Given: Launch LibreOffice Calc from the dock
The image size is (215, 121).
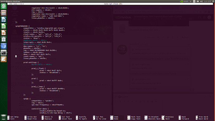Looking at the screenshot, I should pos(3,26).
